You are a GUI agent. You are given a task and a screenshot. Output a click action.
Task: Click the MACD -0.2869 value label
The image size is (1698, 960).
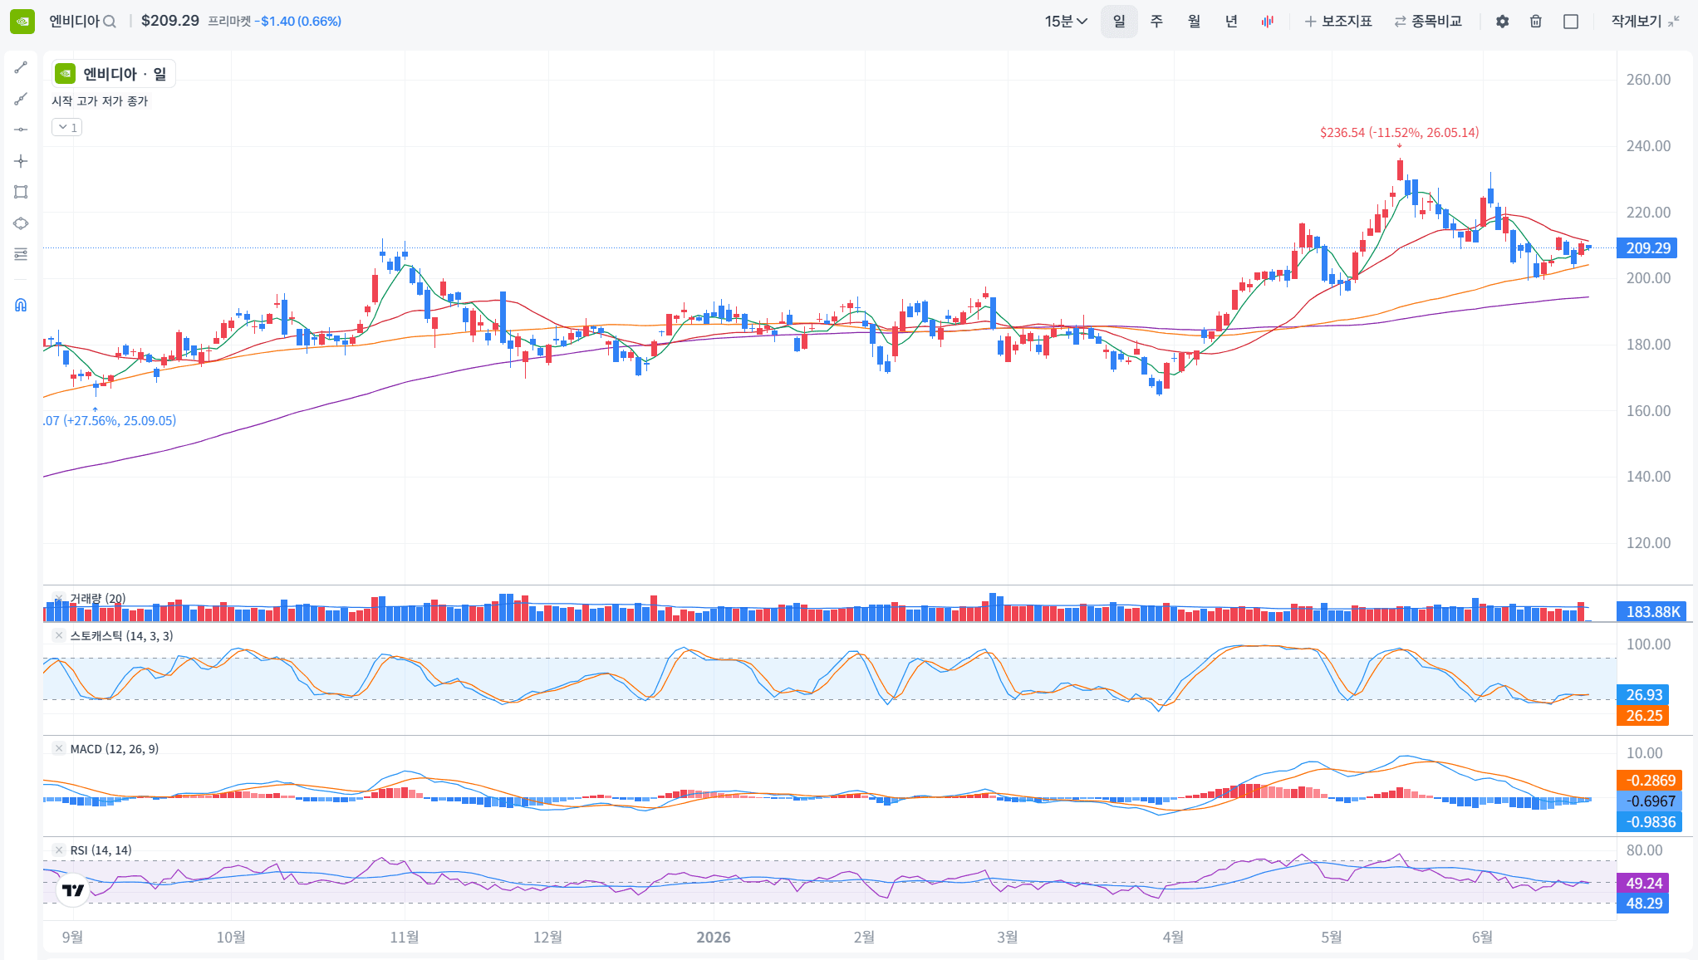(1650, 780)
